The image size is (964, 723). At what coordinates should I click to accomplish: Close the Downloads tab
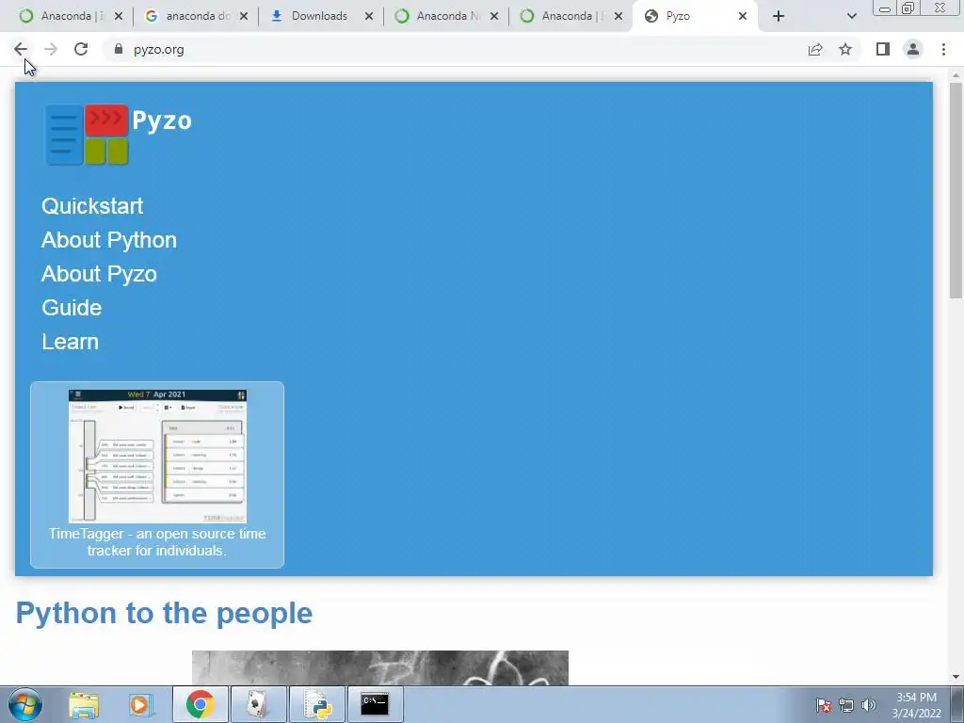click(369, 16)
